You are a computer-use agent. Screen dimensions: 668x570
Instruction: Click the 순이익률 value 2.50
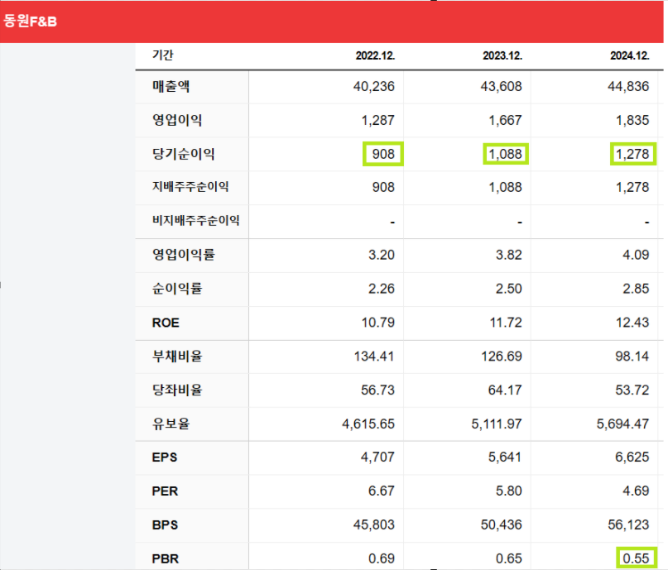[509, 288]
